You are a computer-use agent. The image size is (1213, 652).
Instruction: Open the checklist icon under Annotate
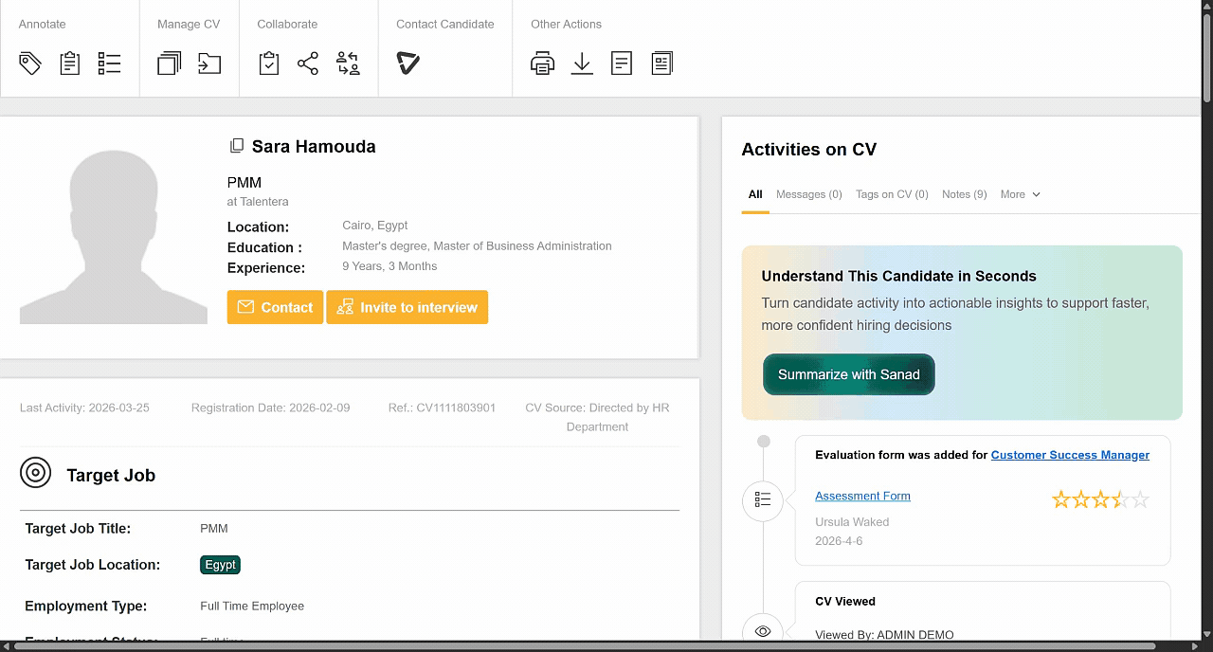109,63
